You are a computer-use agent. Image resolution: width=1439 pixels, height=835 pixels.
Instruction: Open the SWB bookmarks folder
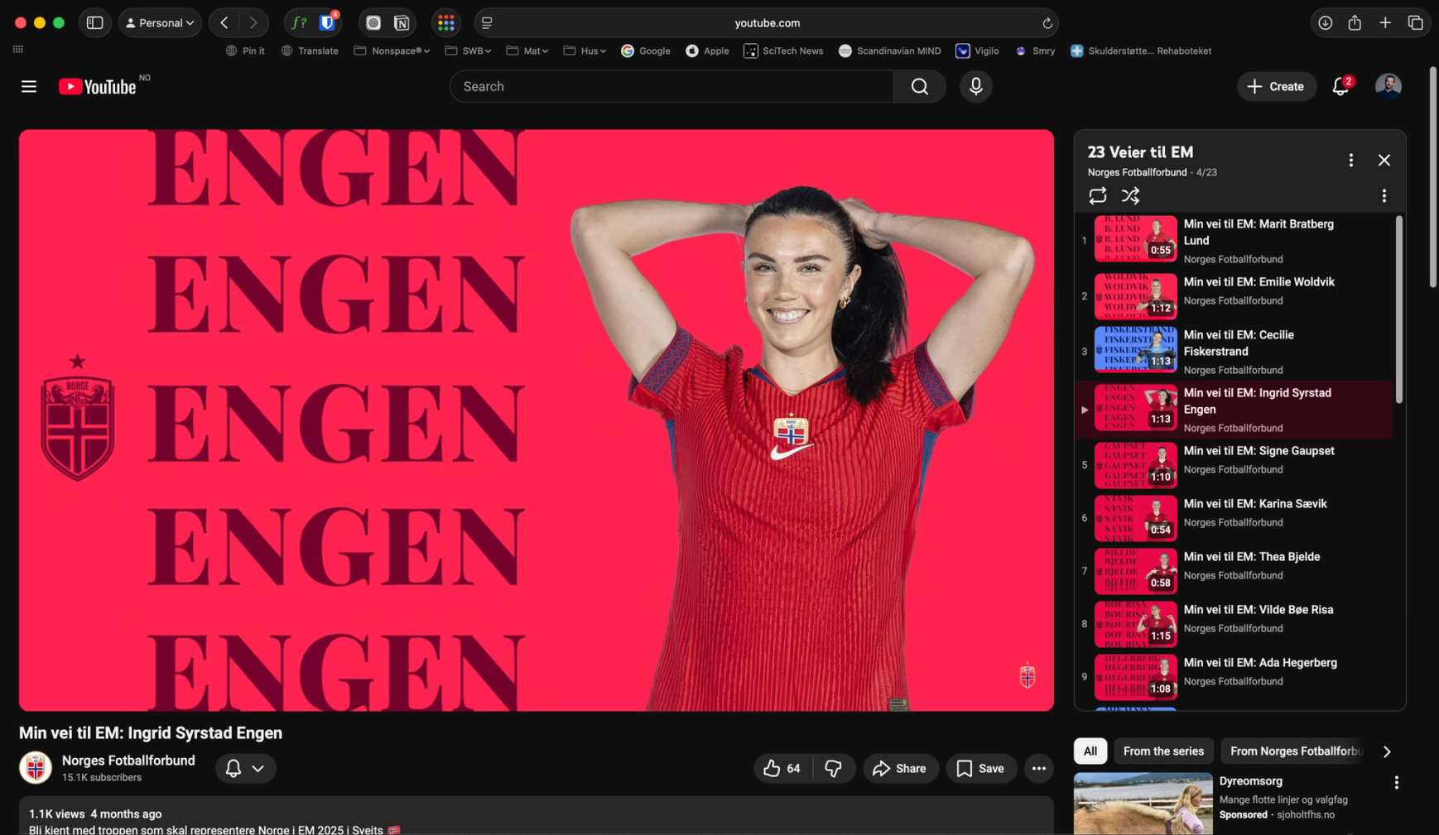pos(468,51)
